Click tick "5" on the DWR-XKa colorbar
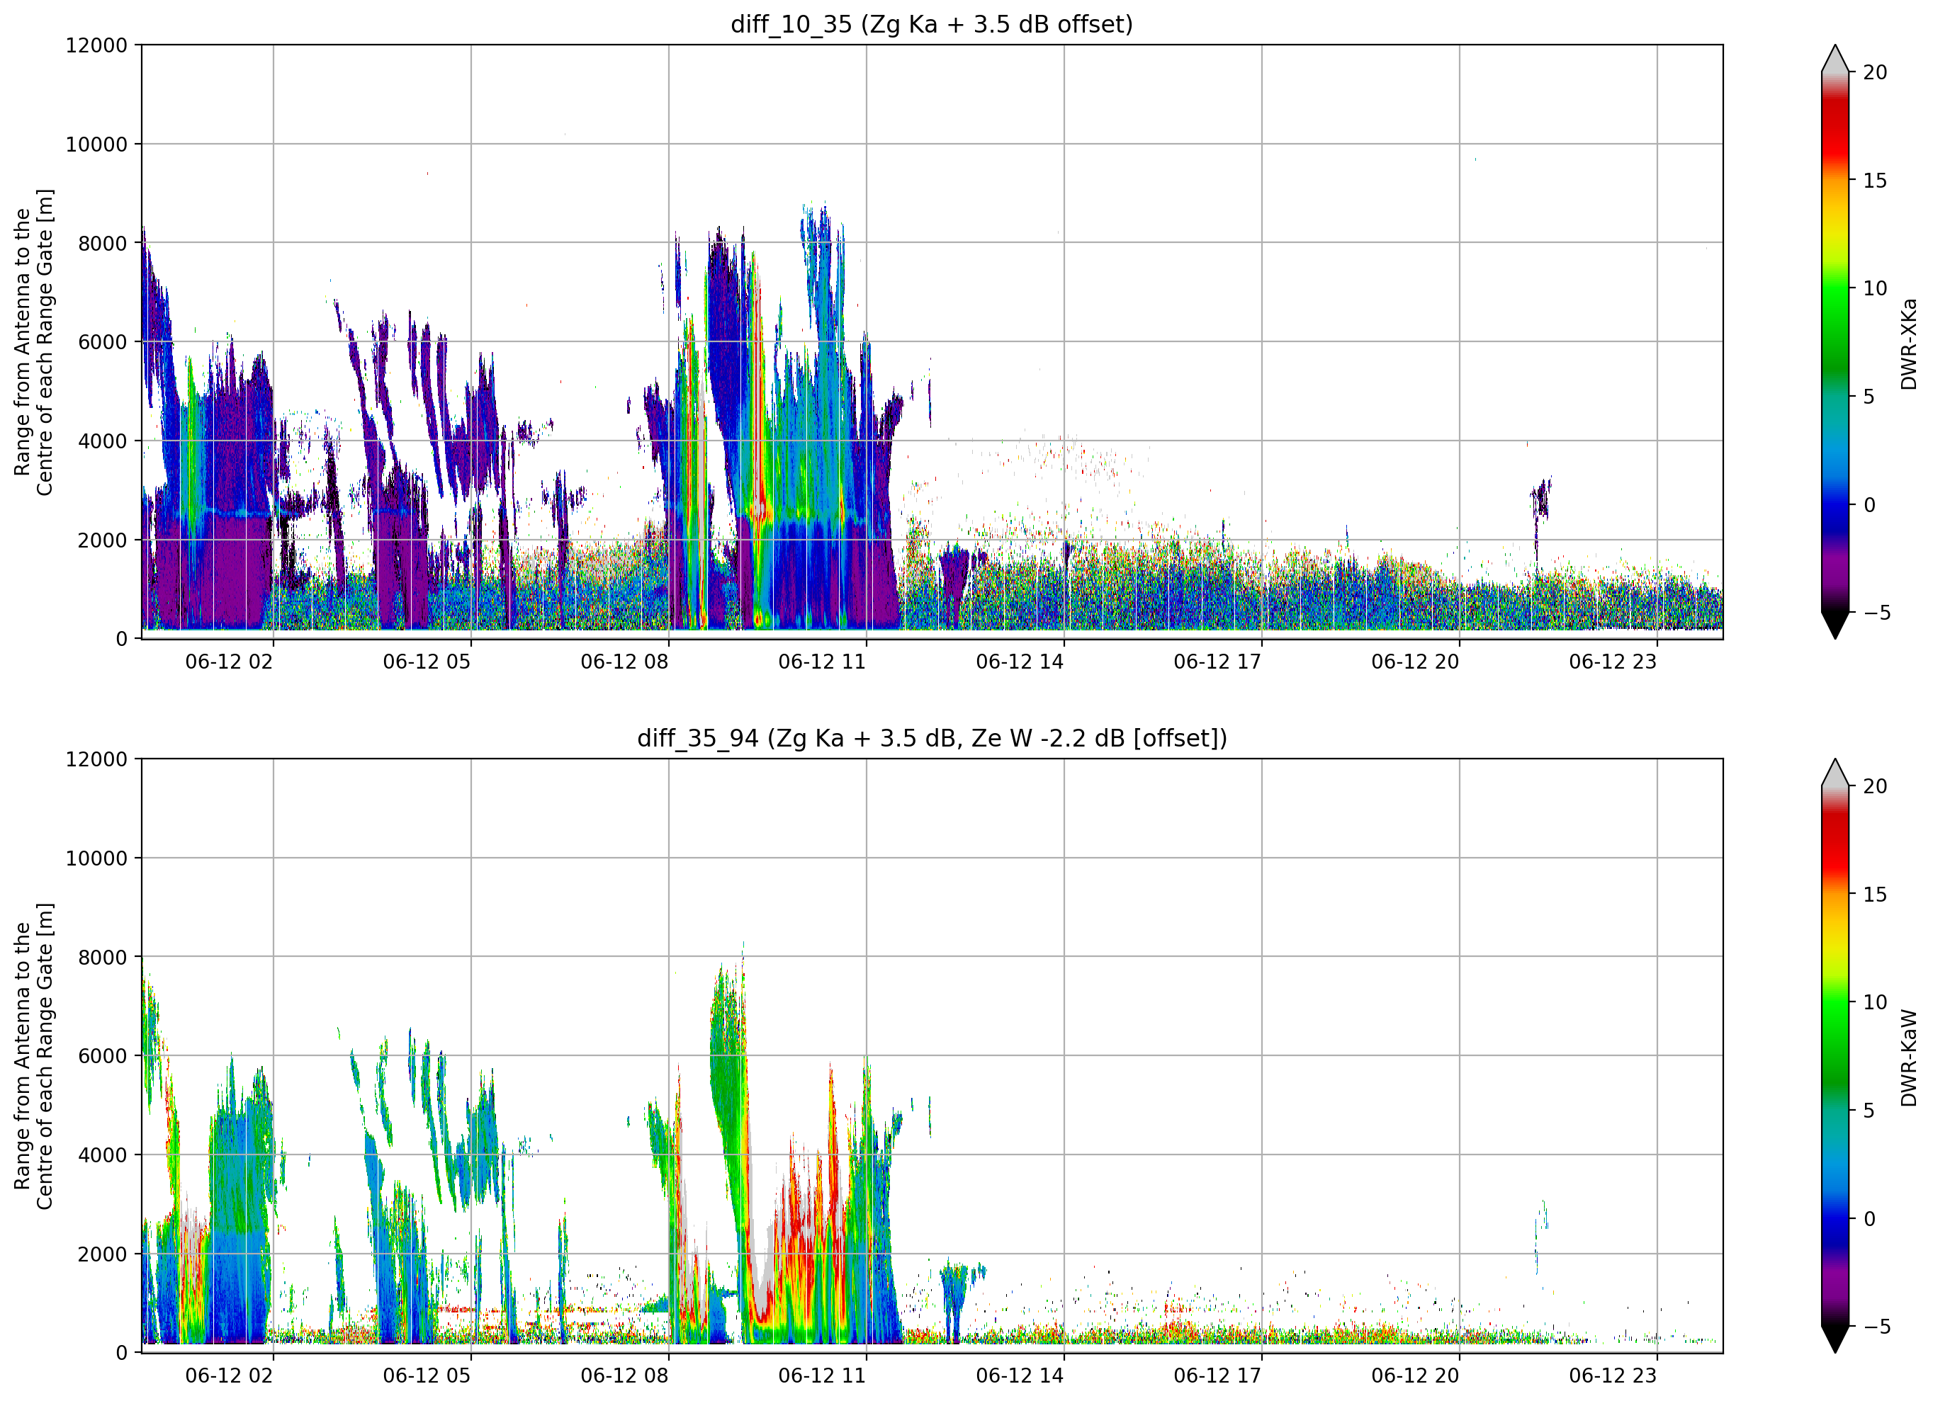 [x=1869, y=396]
